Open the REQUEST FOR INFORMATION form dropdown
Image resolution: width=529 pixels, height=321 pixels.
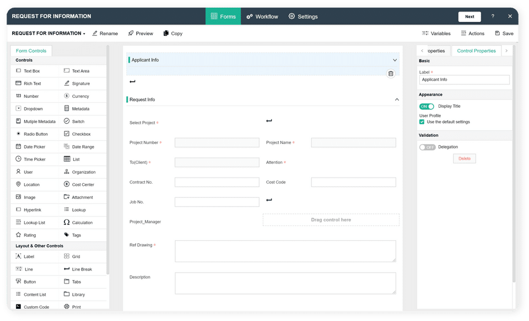click(48, 34)
